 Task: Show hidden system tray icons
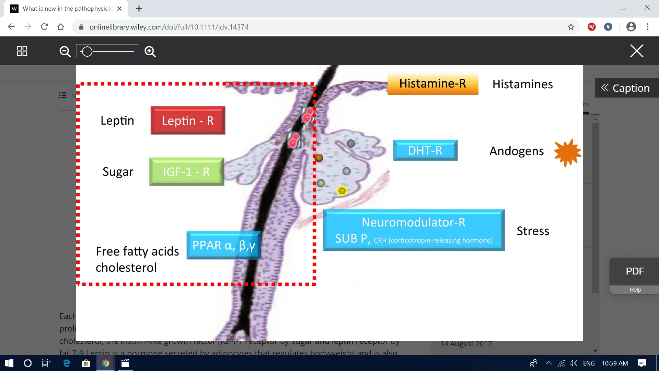click(x=548, y=363)
